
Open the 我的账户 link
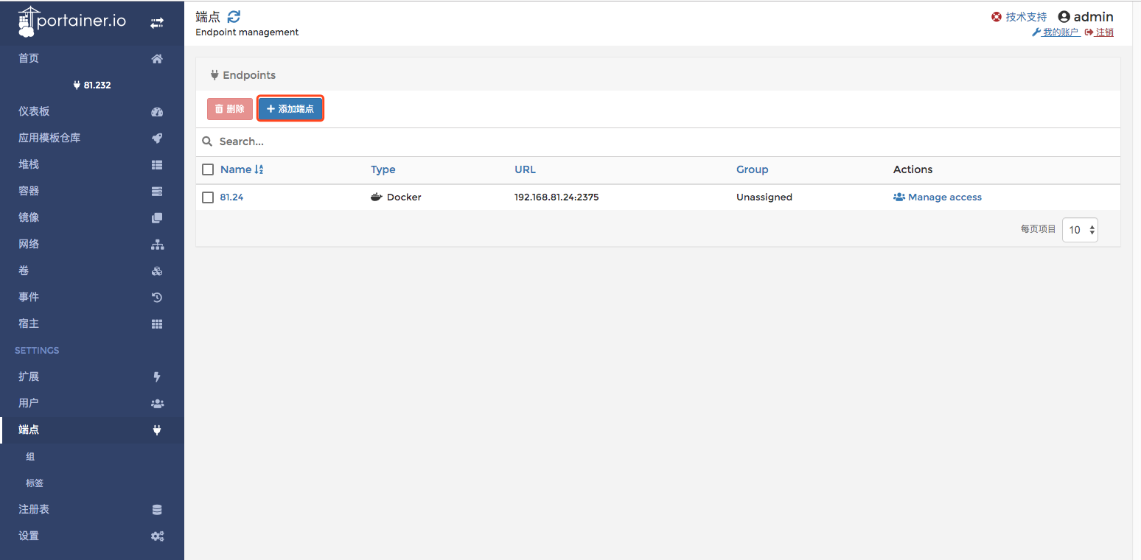(1055, 32)
